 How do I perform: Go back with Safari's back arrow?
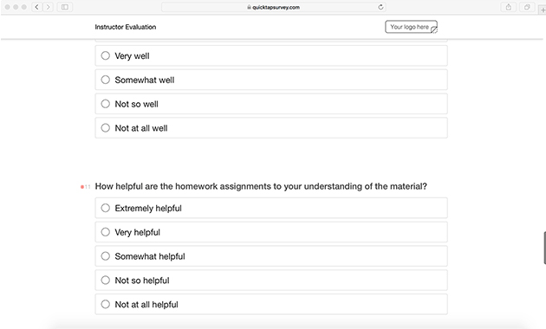point(36,7)
